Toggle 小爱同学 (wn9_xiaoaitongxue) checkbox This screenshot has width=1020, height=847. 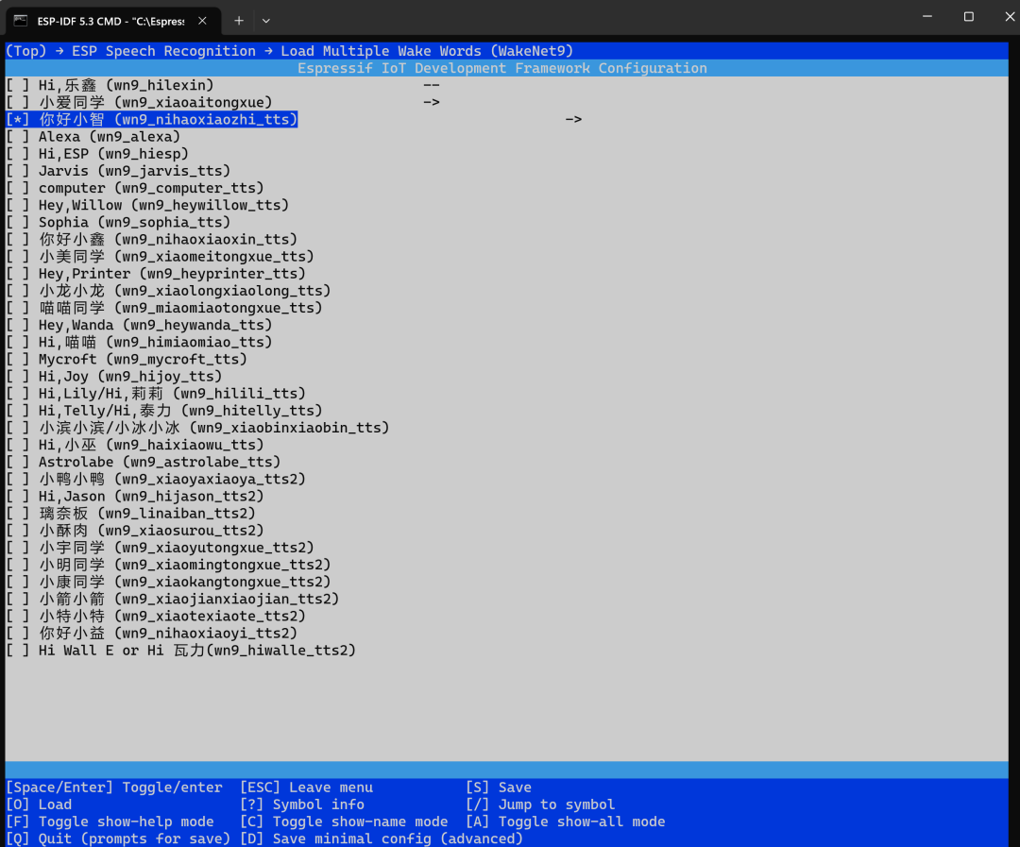pyautogui.click(x=18, y=102)
